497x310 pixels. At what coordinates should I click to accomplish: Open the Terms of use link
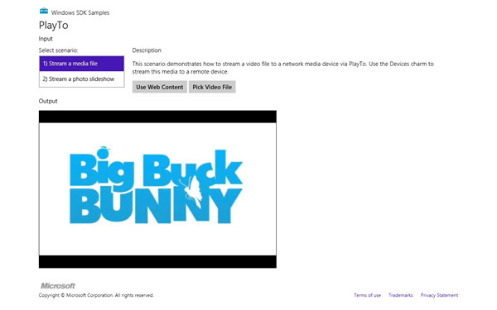tap(367, 295)
